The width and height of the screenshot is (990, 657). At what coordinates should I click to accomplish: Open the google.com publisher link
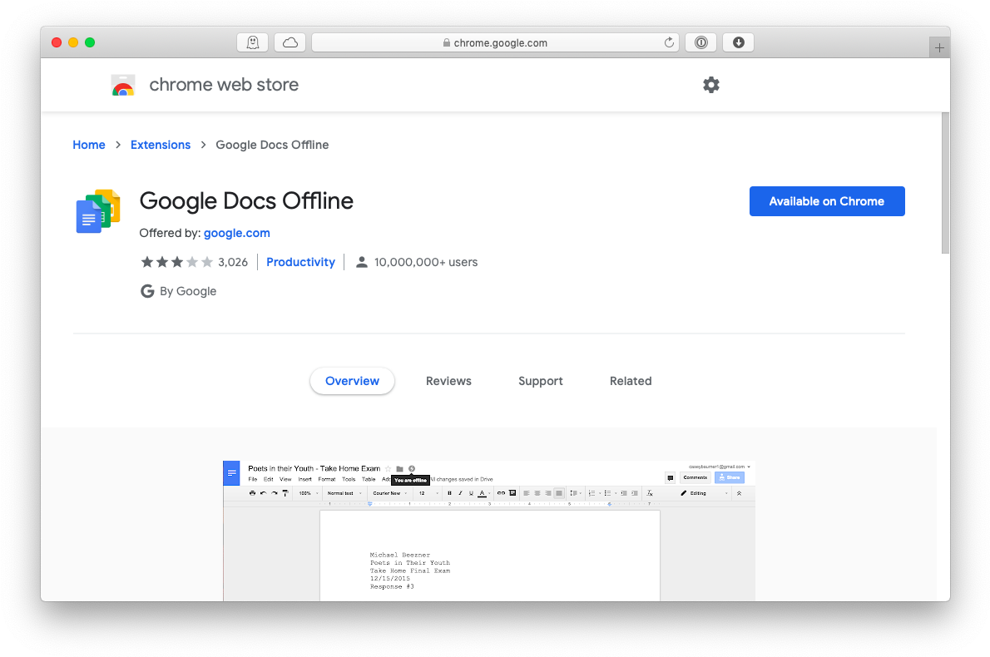tap(237, 233)
